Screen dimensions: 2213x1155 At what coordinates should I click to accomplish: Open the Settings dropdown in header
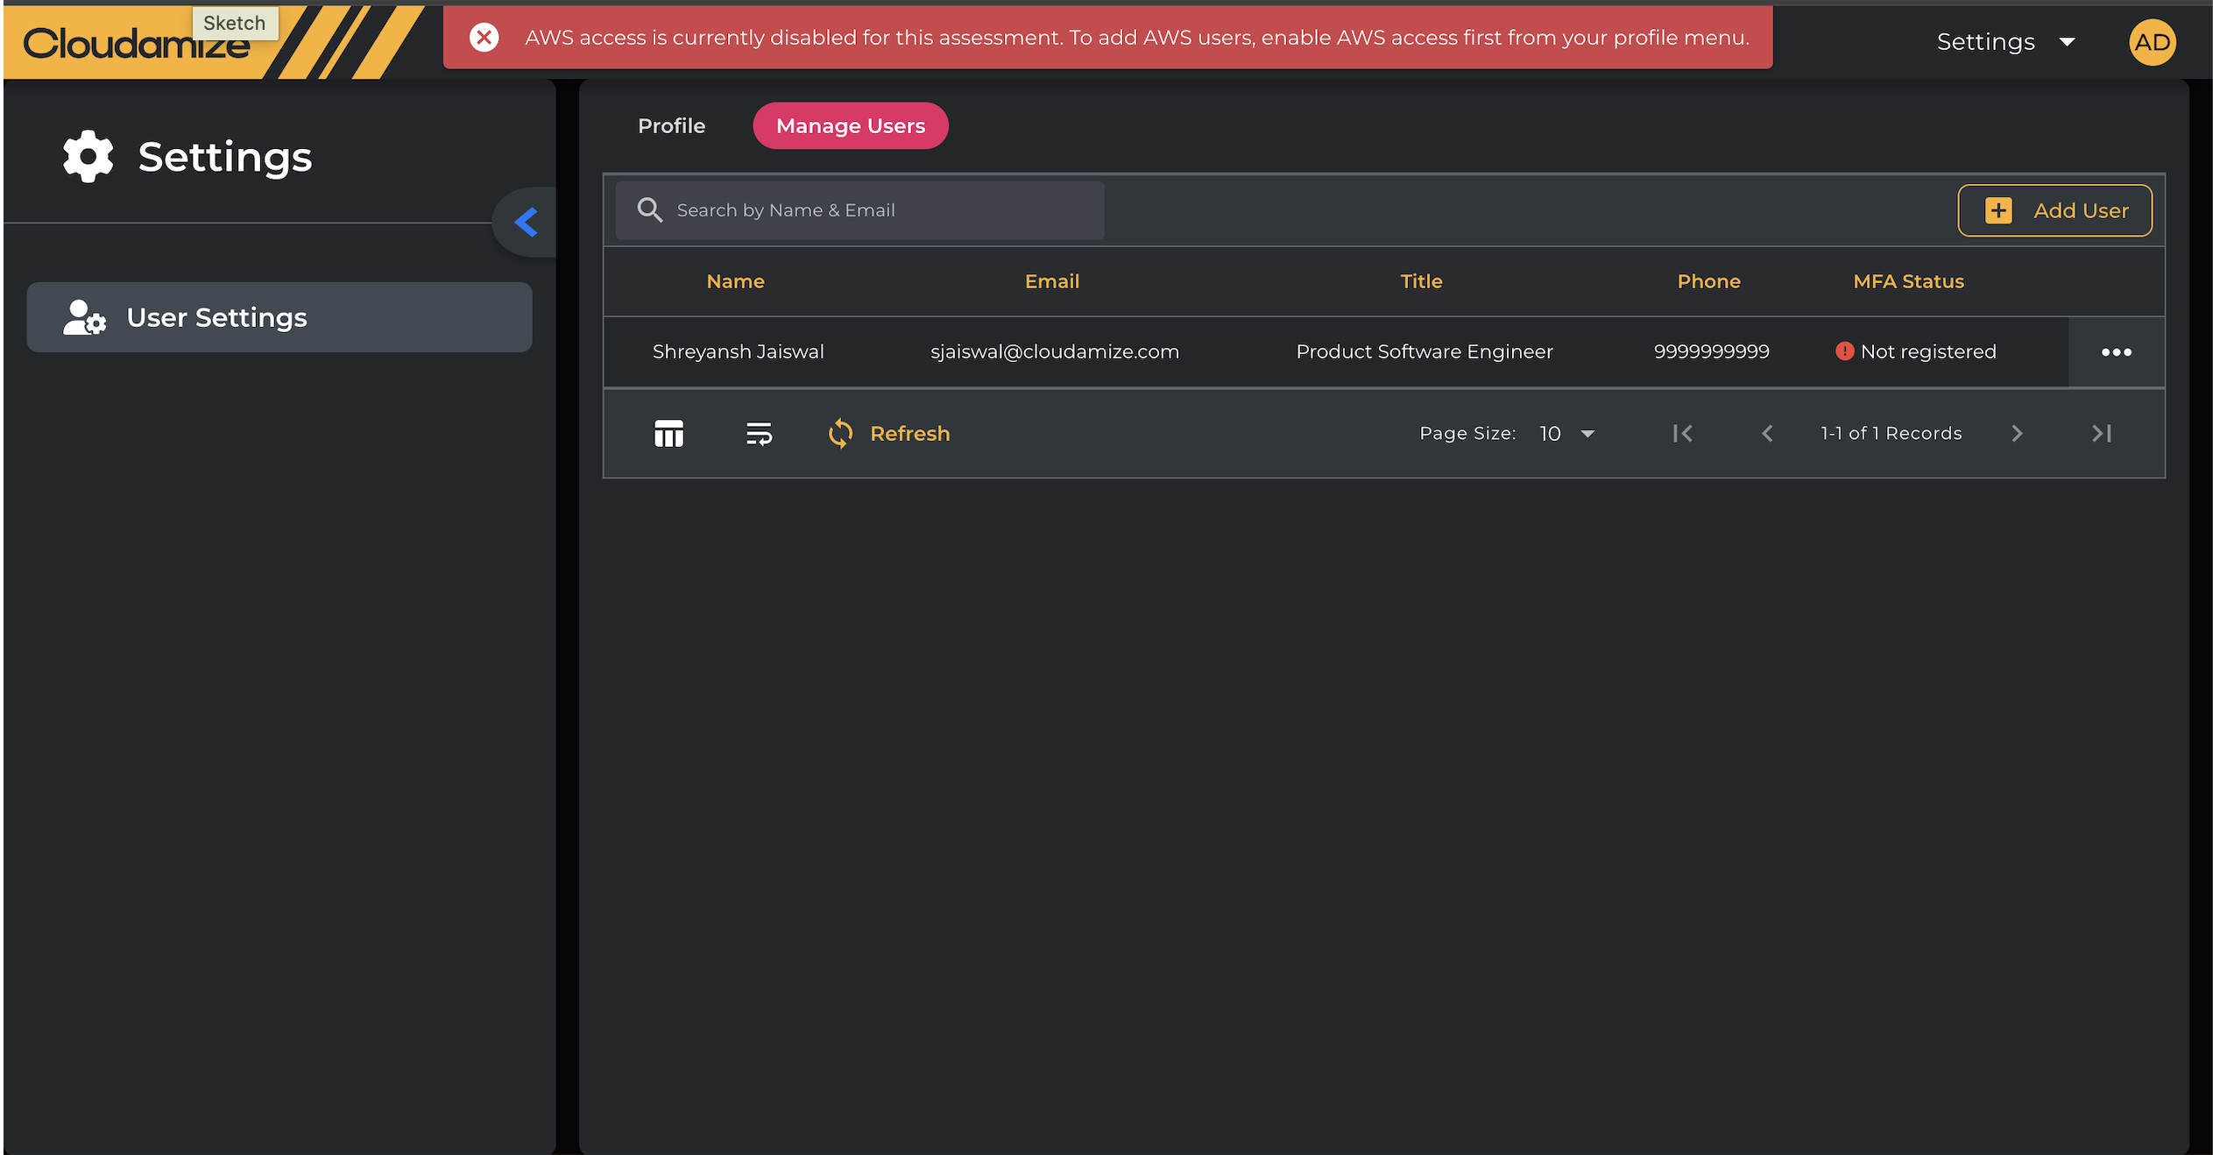point(2005,42)
